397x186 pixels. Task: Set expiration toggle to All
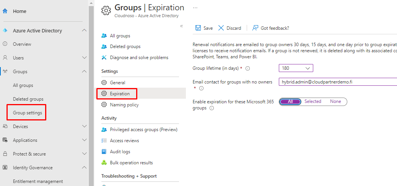click(290, 101)
